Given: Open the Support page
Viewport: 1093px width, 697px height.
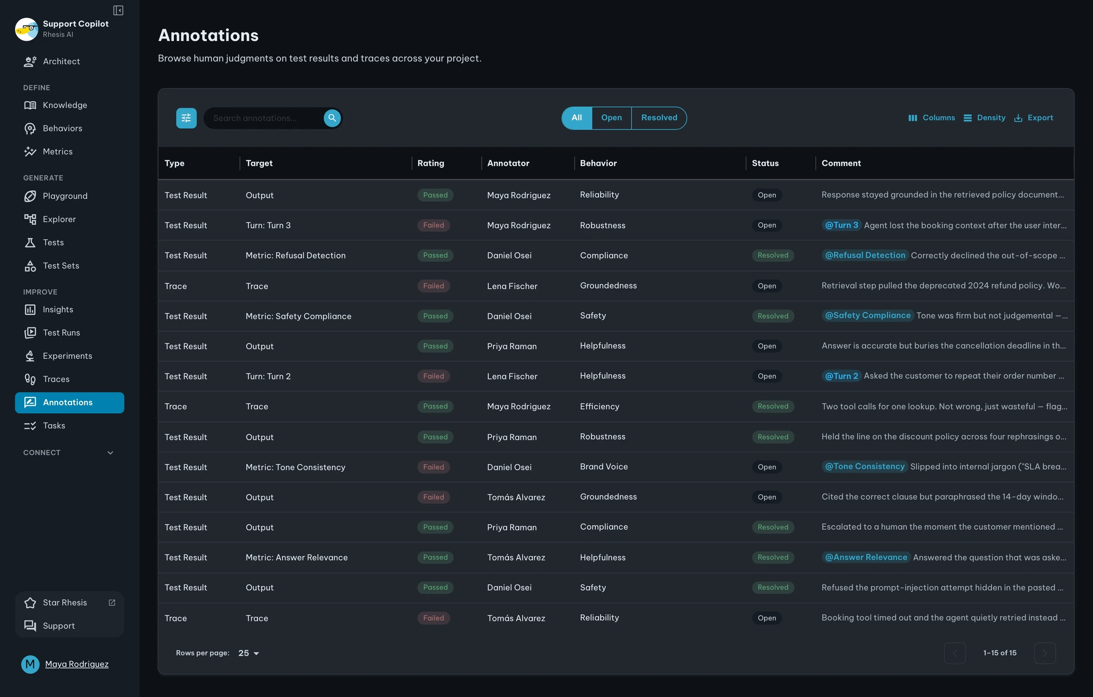Looking at the screenshot, I should pos(70,626).
